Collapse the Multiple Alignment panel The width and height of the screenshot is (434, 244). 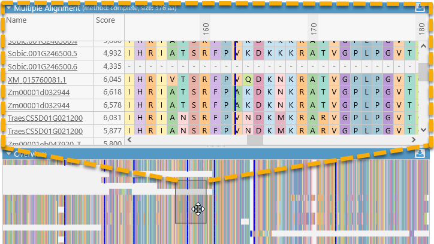click(x=8, y=8)
